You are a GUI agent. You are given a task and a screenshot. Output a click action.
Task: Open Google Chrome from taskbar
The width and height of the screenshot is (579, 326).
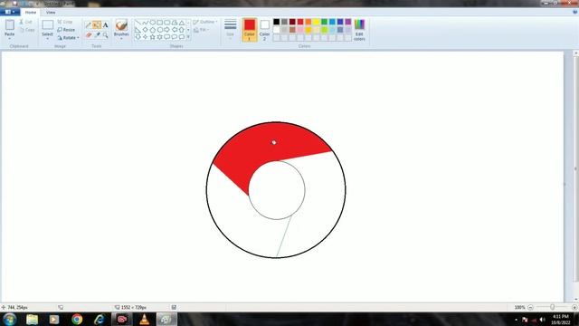77,319
